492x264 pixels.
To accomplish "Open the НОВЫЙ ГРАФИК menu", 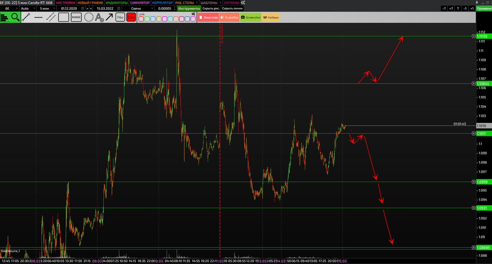I will (x=91, y=3).
